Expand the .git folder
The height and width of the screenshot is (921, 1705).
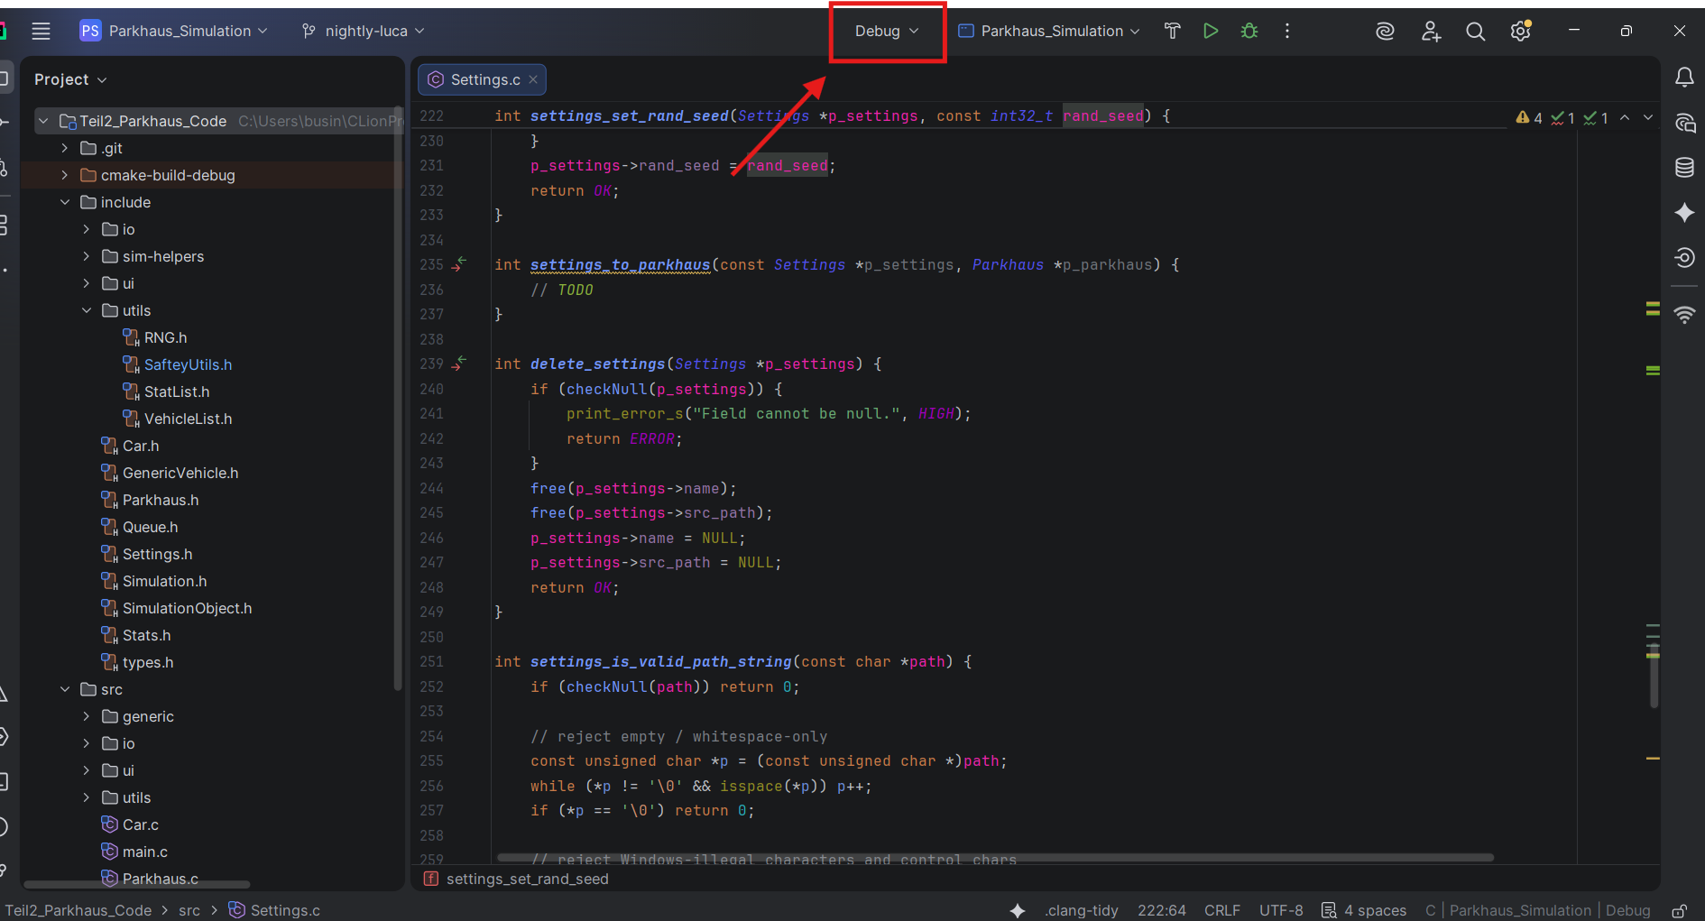coord(64,148)
